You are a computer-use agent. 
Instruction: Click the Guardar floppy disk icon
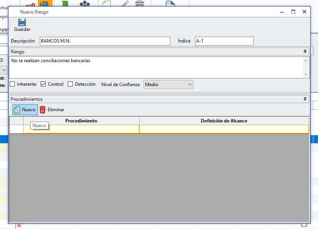(22, 22)
